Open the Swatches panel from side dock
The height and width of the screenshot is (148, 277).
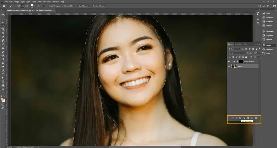click(268, 17)
